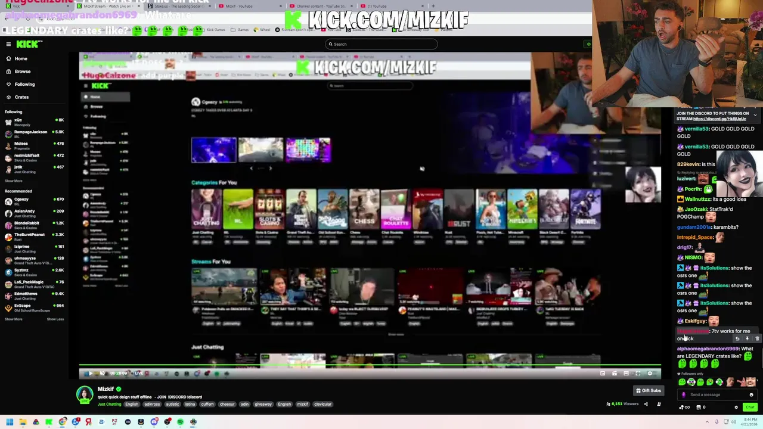Open RampageJackson channel in sidebar
Screen dimensions: 763x429
click(x=35, y=133)
